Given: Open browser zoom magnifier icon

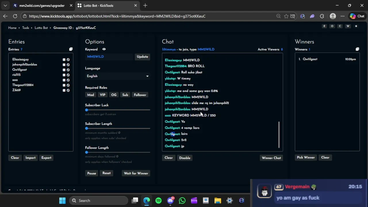Looking at the screenshot, I should pos(278,16).
